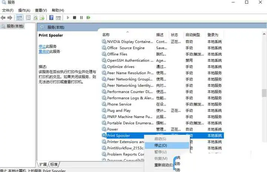Viewport: 267px width, 172px height.
Task: Click the Cont... description of NVIDIA Display
Action: (162, 41)
